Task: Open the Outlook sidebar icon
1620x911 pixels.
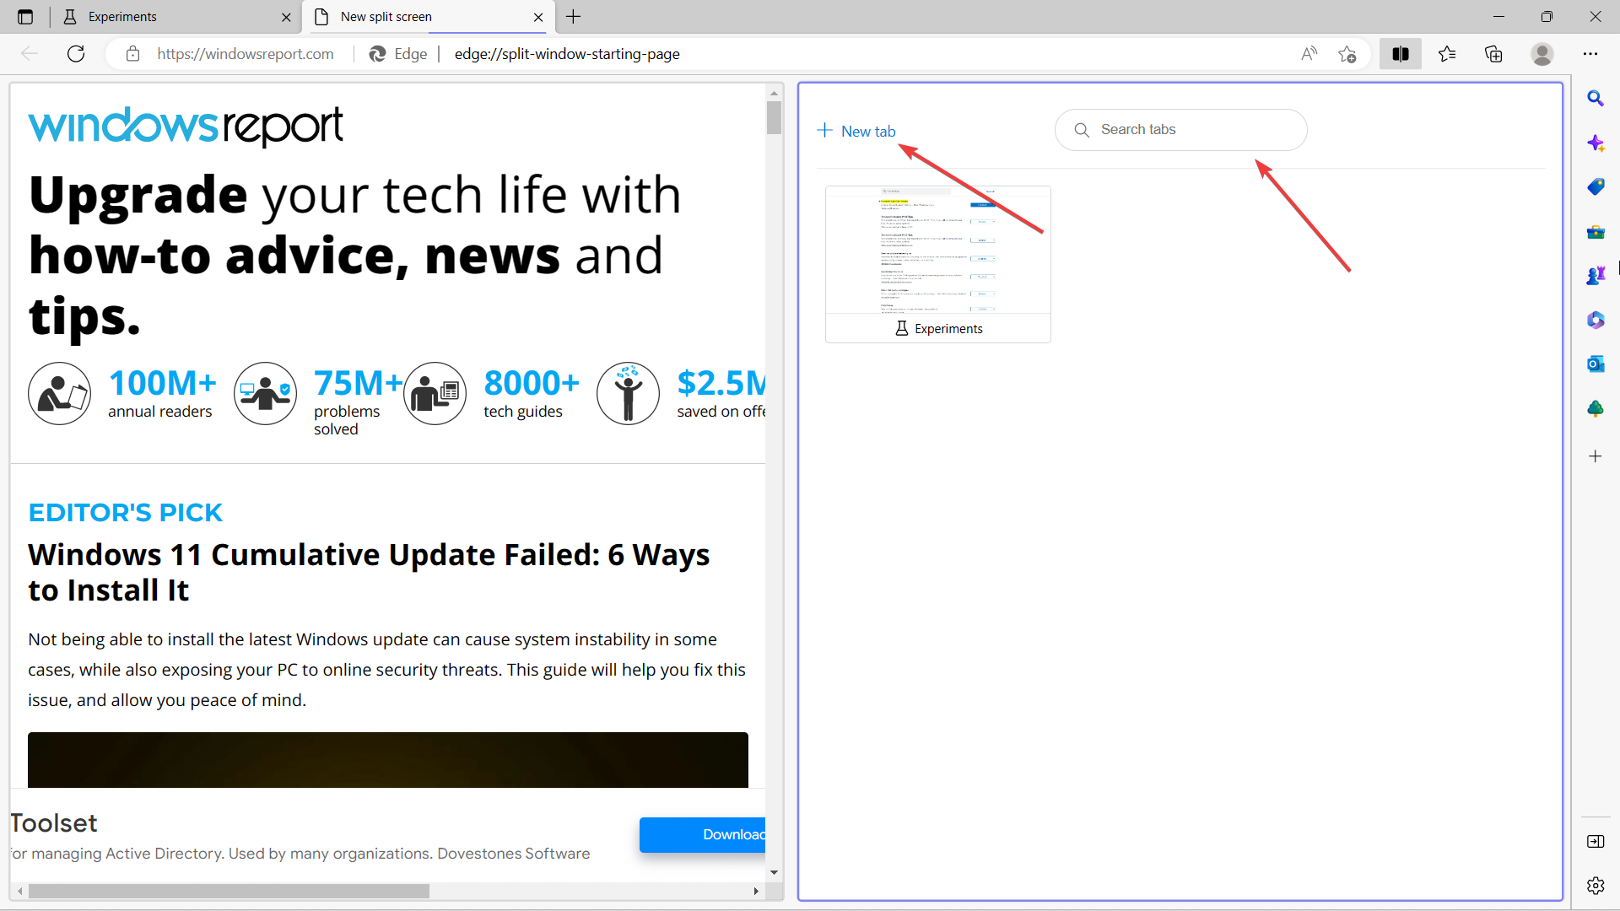Action: click(1595, 364)
